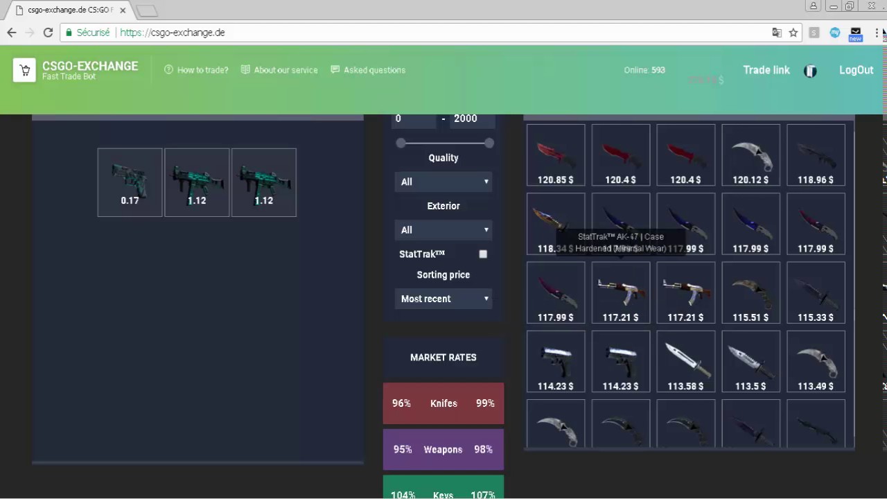
Task: Click the left price range slider handle
Action: coord(401,143)
